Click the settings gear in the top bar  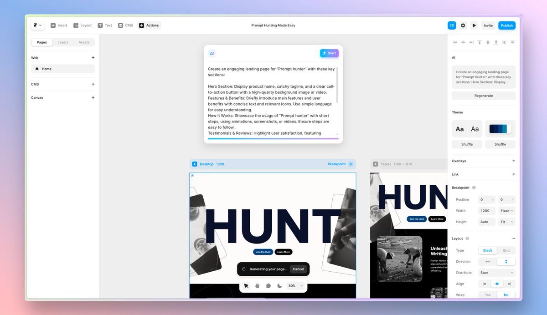tap(463, 25)
